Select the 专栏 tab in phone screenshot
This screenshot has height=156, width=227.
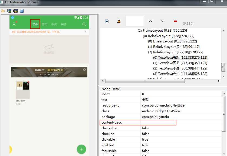tap(63, 24)
